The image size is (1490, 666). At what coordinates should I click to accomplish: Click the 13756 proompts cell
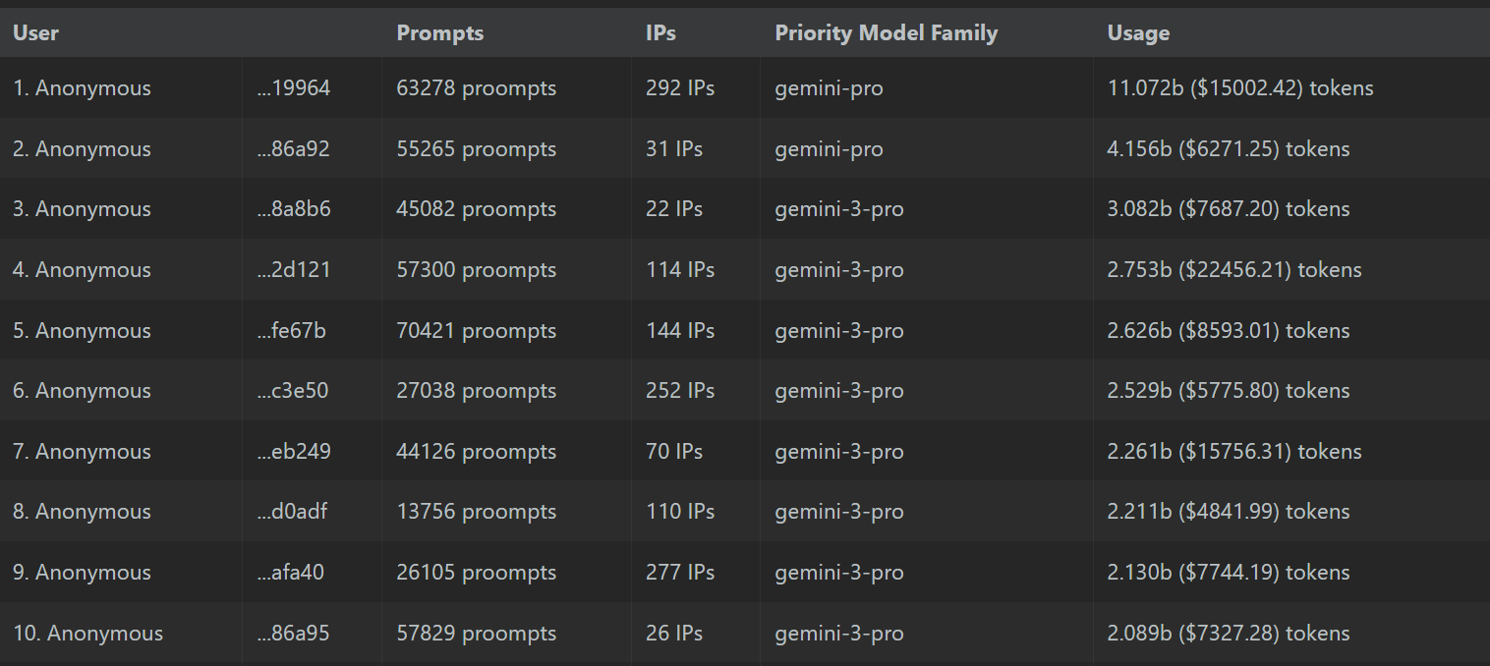(477, 511)
